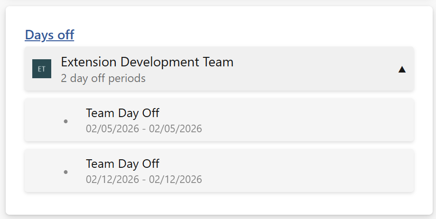Click the start date of the 02/05/2026 period
This screenshot has height=219, width=436.
[x=112, y=128]
